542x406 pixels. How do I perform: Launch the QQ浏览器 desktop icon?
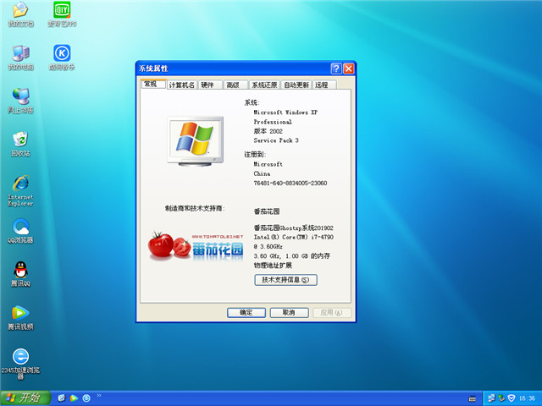[20, 230]
